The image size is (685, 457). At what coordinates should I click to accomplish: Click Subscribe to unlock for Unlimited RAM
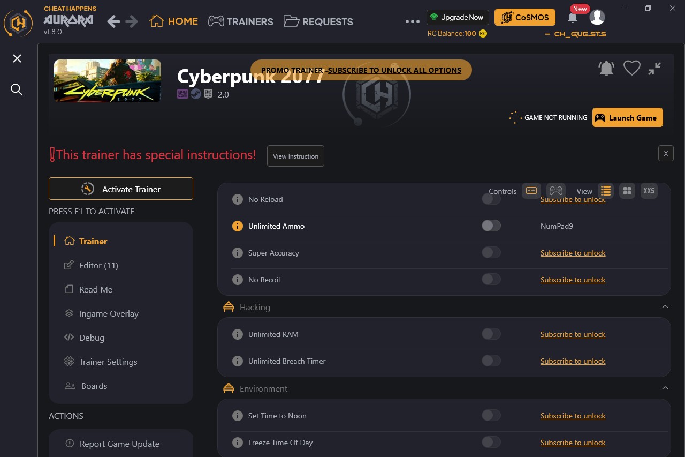pyautogui.click(x=573, y=334)
